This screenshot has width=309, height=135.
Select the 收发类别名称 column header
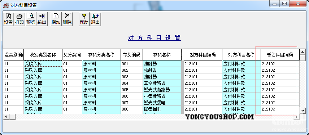[43, 55]
